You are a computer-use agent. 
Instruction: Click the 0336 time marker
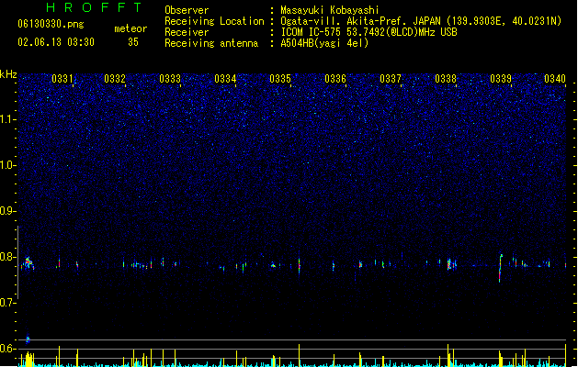335,78
